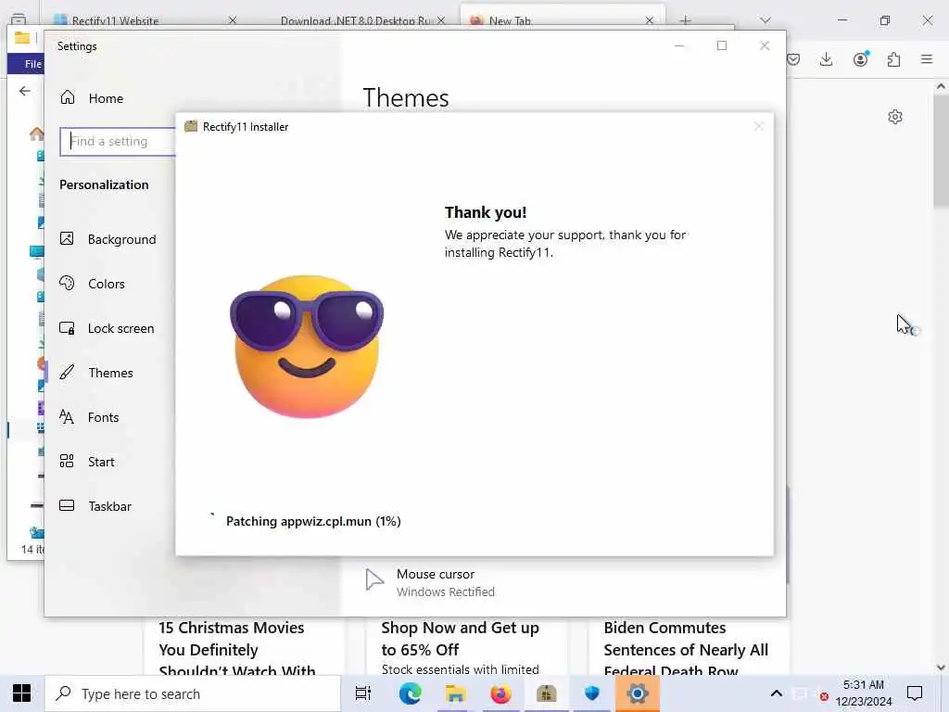
Task: Open a new browser tab with plus
Action: 685,20
